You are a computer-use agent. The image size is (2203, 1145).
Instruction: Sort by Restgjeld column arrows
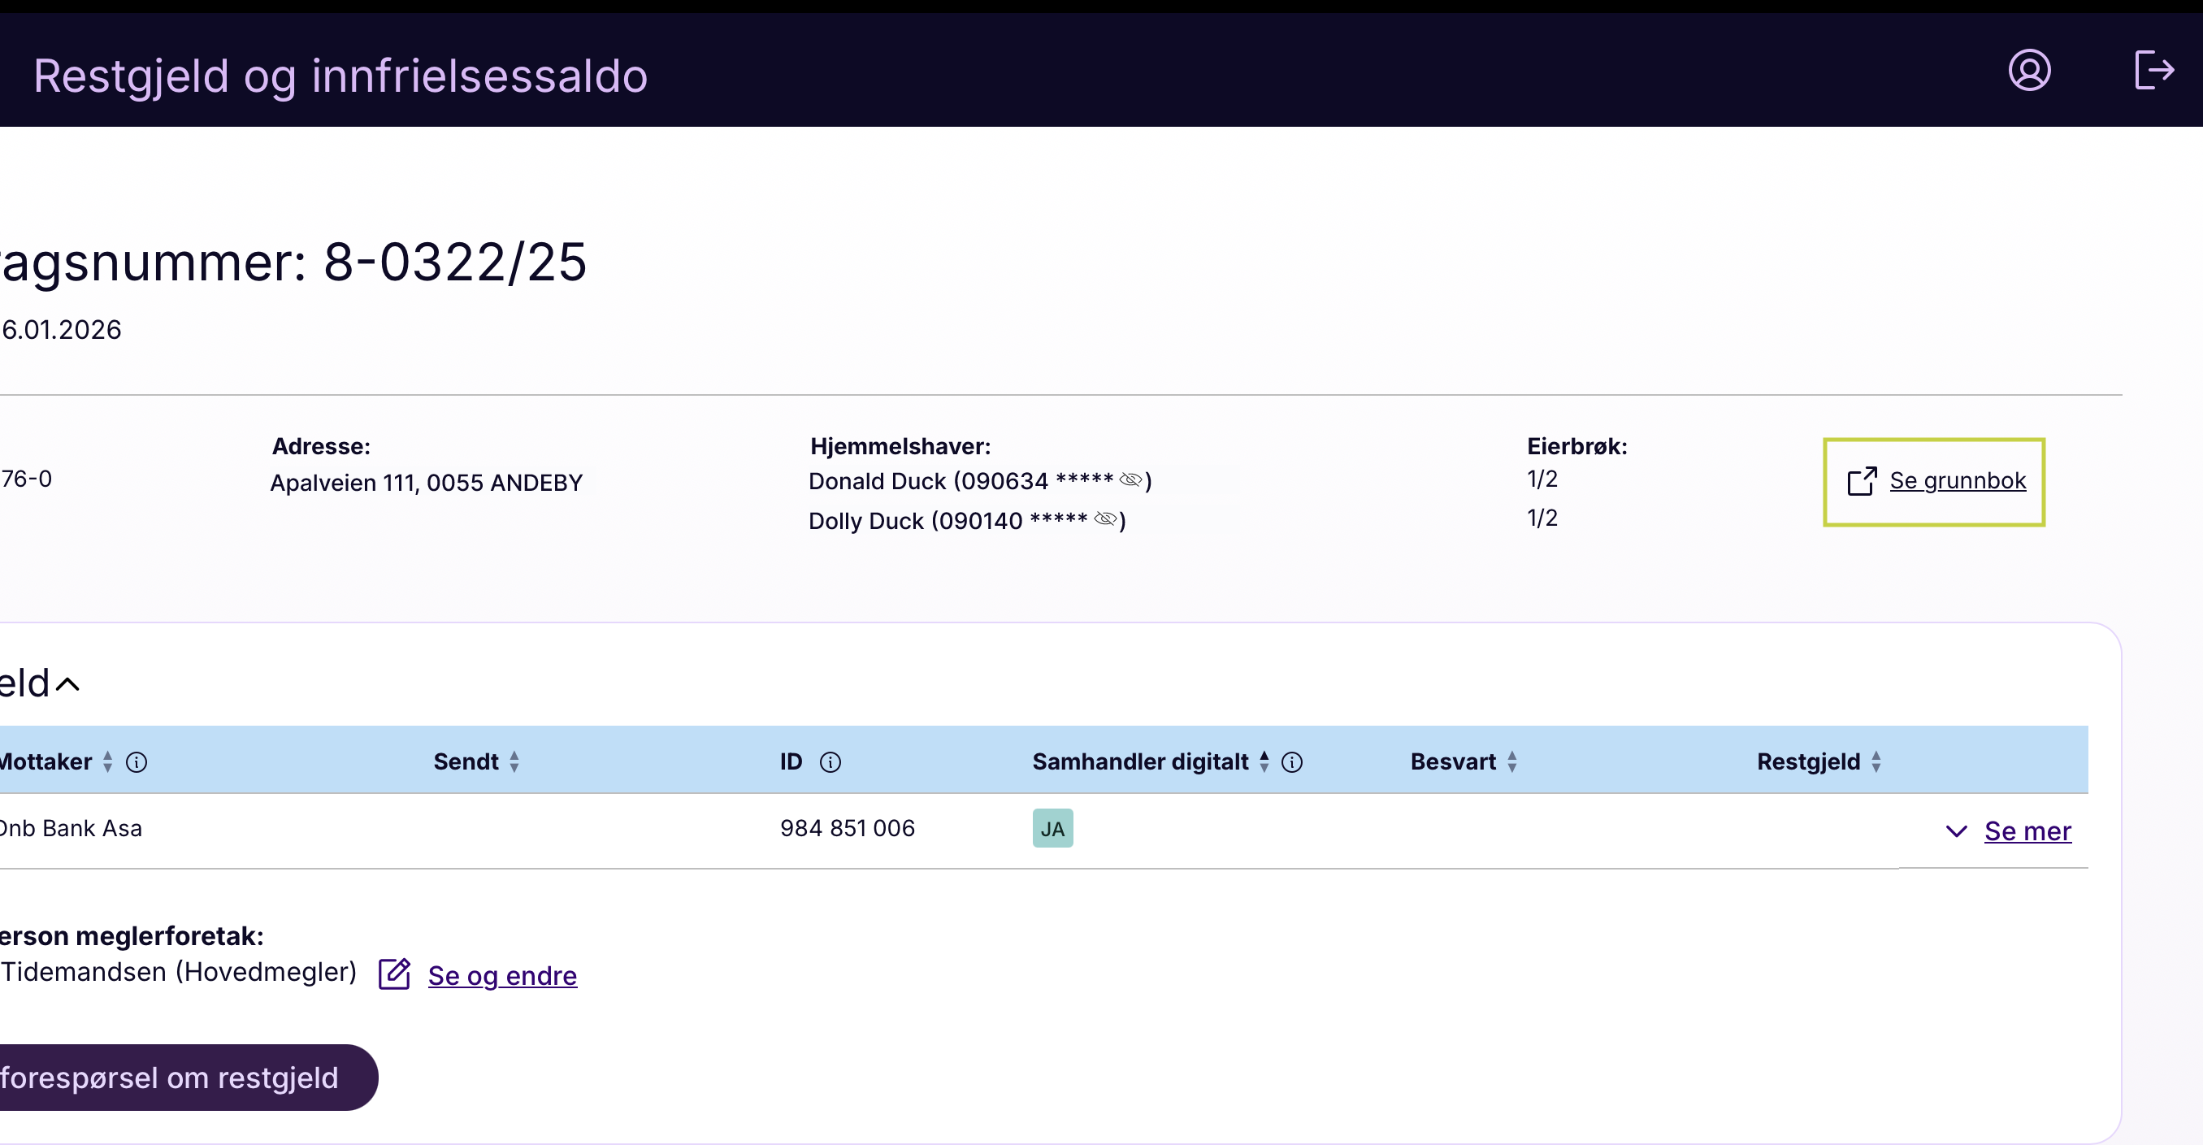[x=1876, y=762]
